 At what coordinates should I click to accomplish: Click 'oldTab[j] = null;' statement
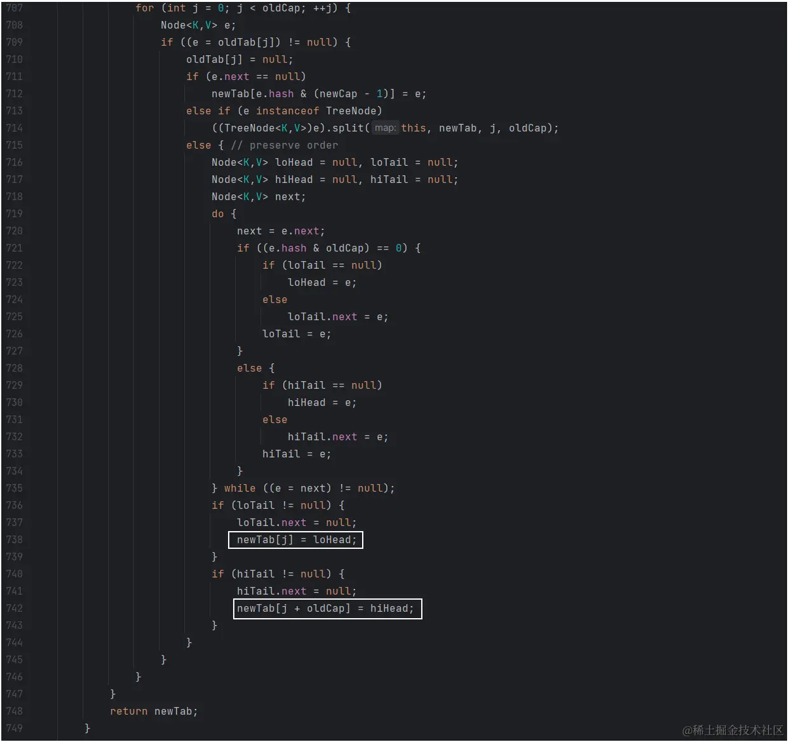point(239,60)
